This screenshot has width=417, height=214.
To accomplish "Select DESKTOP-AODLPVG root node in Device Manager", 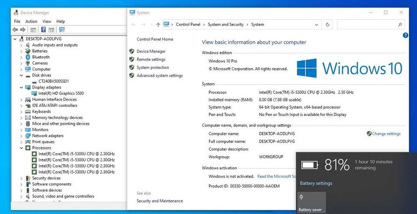I will [x=44, y=39].
